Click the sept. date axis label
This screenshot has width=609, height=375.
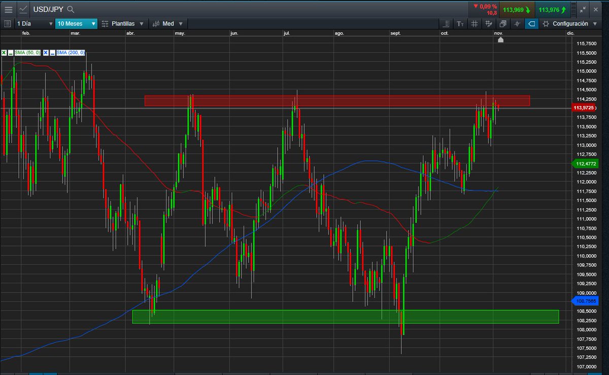coord(395,33)
